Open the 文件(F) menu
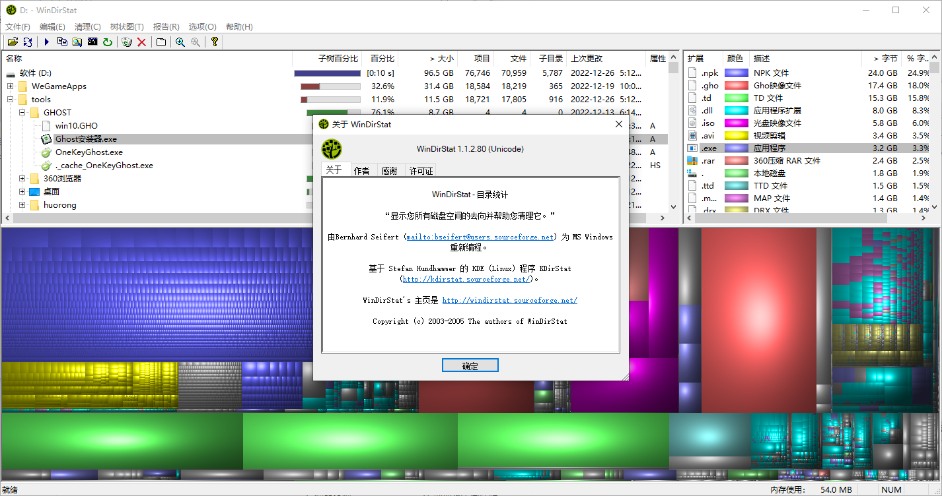The height and width of the screenshot is (496, 942). 18,27
